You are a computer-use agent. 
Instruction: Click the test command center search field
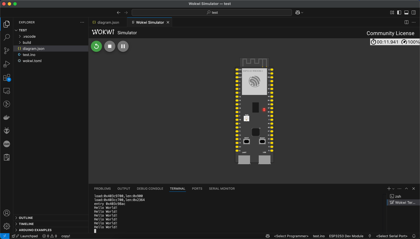[x=212, y=13]
